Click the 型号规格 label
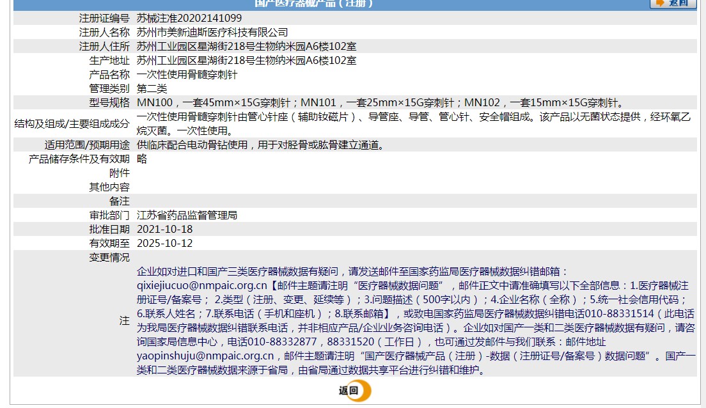Image resolution: width=706 pixels, height=408 pixels. [x=109, y=103]
